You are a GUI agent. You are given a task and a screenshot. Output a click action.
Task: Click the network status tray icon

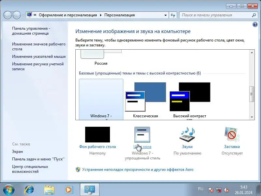pos(219,190)
